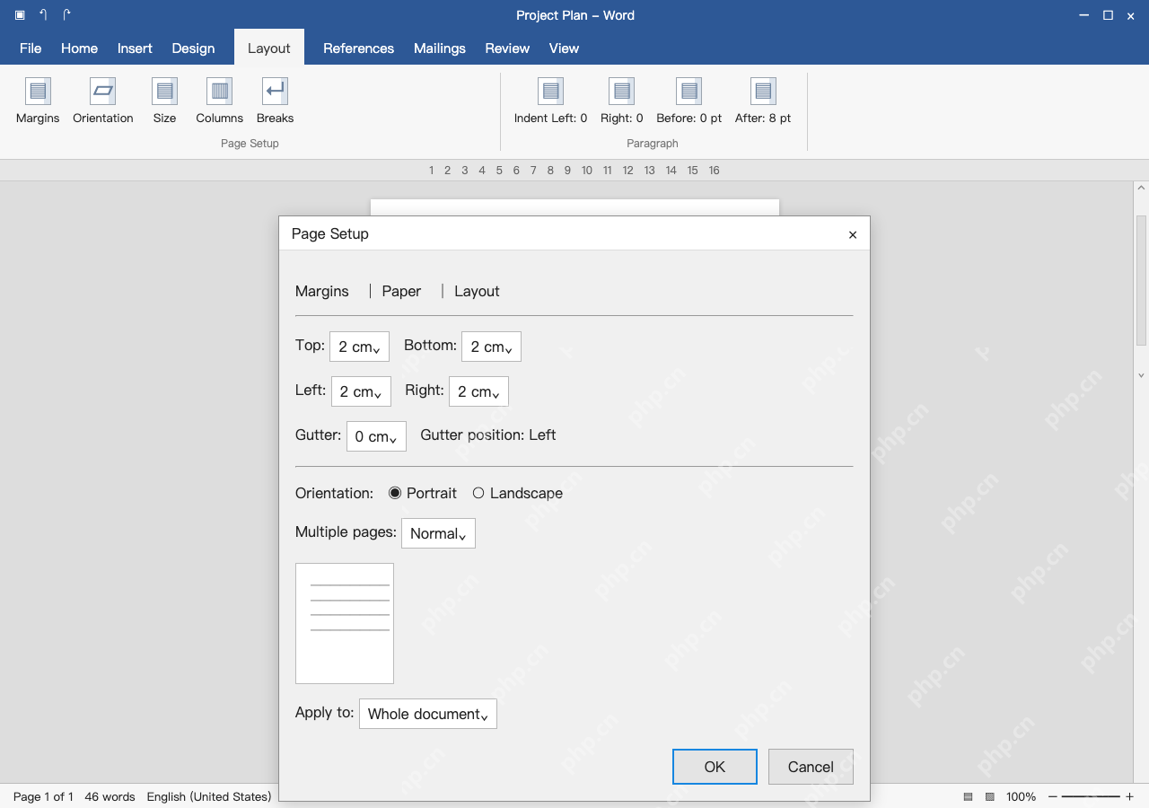Open the Right margin dropdown
This screenshot has width=1149, height=808.
click(x=478, y=391)
